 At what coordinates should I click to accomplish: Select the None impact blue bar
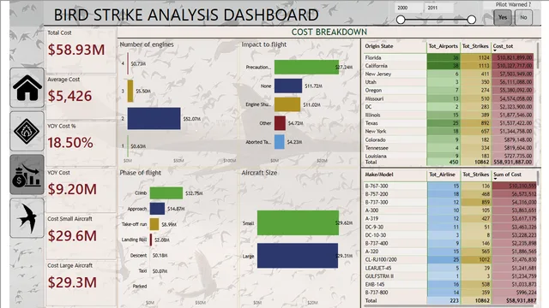288,86
